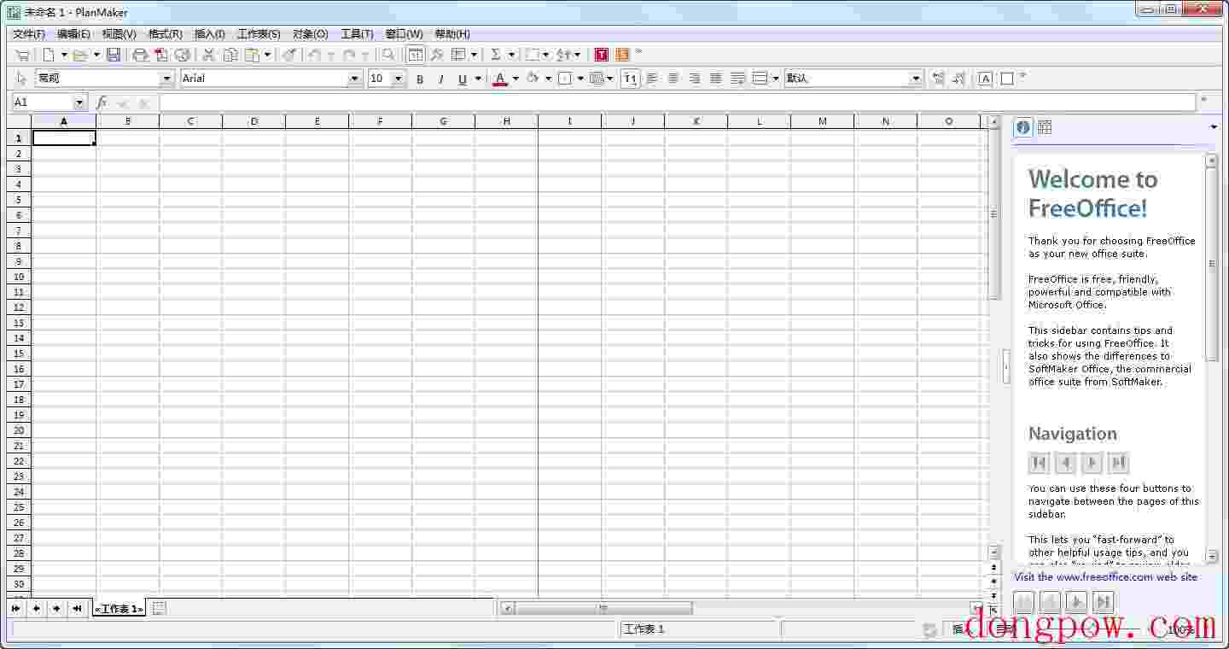Click the horizontal scrollbar thumb
The height and width of the screenshot is (649, 1229).
(603, 608)
